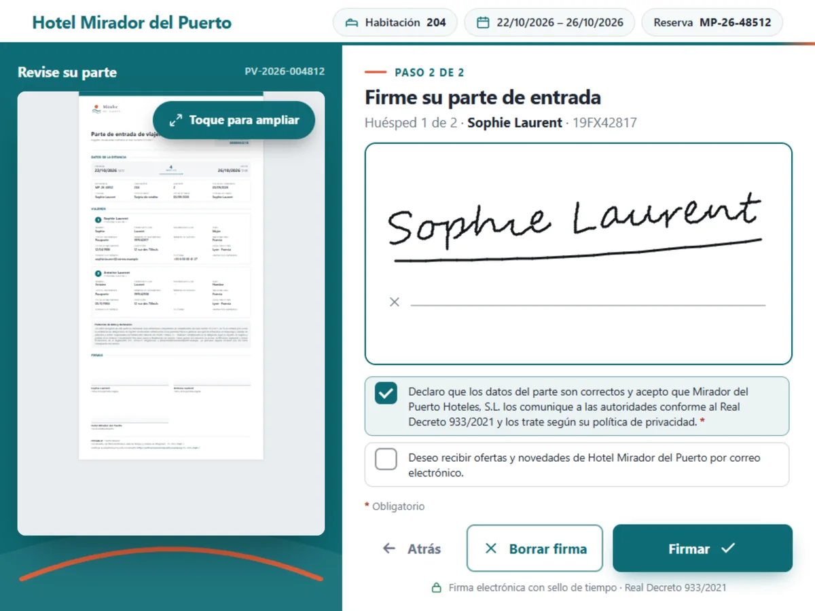Go back with the Atrás button
Screen dimensions: 815x611
point(412,549)
